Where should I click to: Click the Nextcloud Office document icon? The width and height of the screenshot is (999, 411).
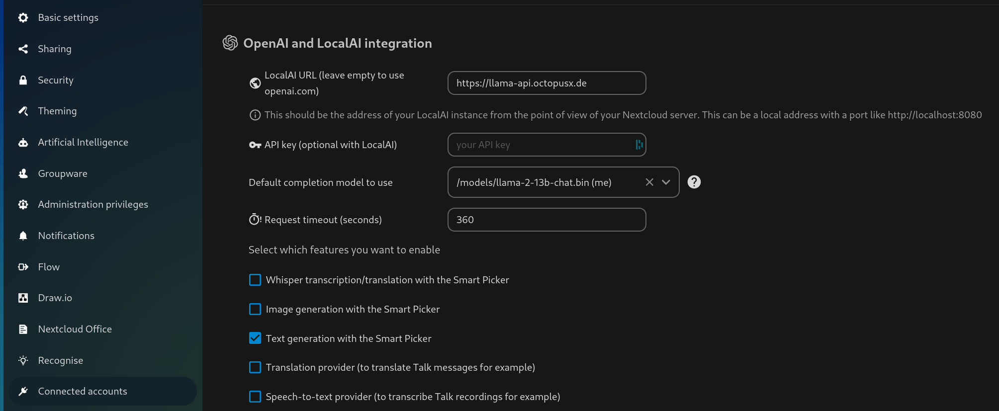23,329
